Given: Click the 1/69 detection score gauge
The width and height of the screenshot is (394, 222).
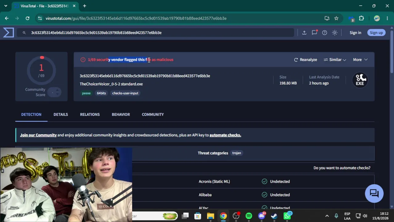Looking at the screenshot, I should (x=42, y=70).
